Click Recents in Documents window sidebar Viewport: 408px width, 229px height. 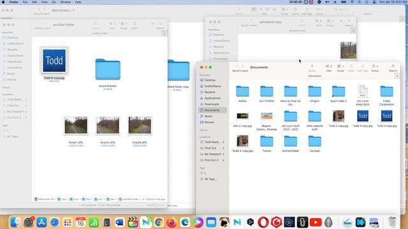[210, 92]
